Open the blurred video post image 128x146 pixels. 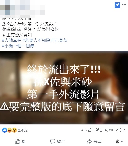tap(64, 88)
